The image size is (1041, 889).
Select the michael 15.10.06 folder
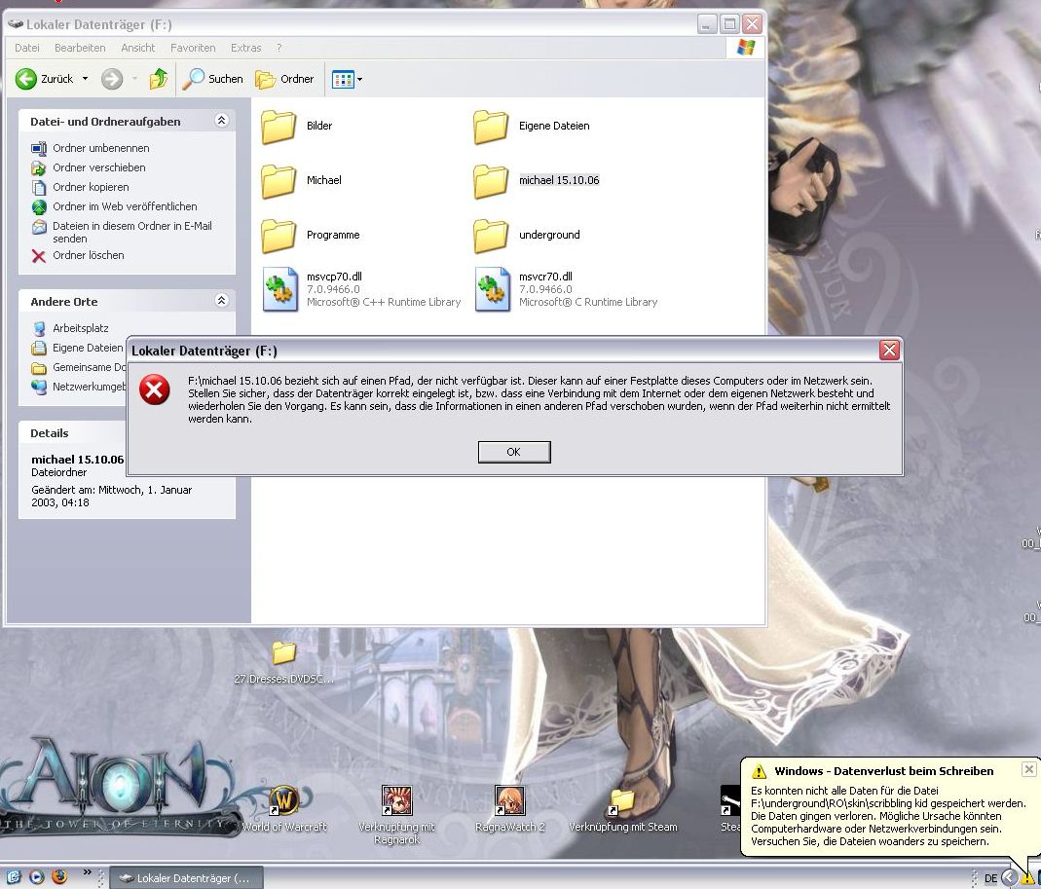point(537,180)
